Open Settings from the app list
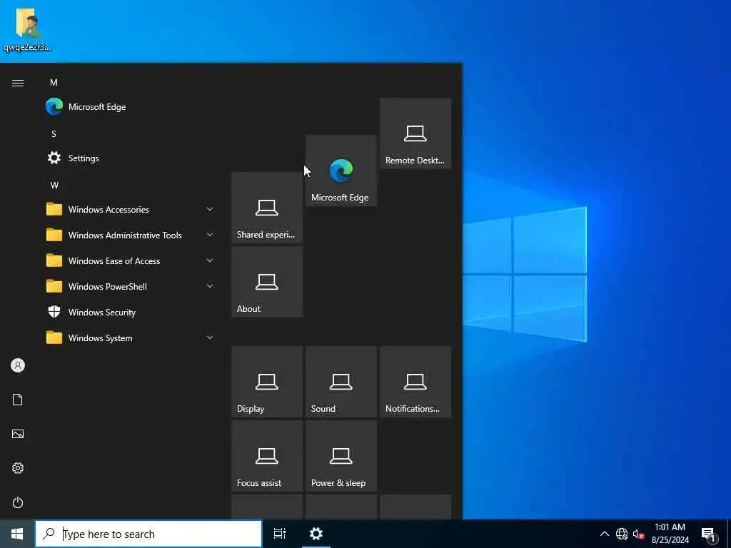The height and width of the screenshot is (548, 731). coord(132,158)
